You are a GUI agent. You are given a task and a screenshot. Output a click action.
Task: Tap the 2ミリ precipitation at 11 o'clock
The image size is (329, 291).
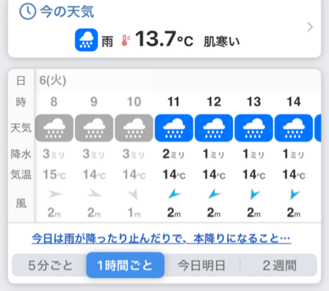point(173,154)
